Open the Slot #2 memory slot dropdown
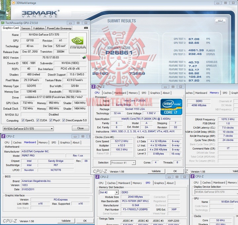This screenshot has width=238, height=225. pos(108,192)
